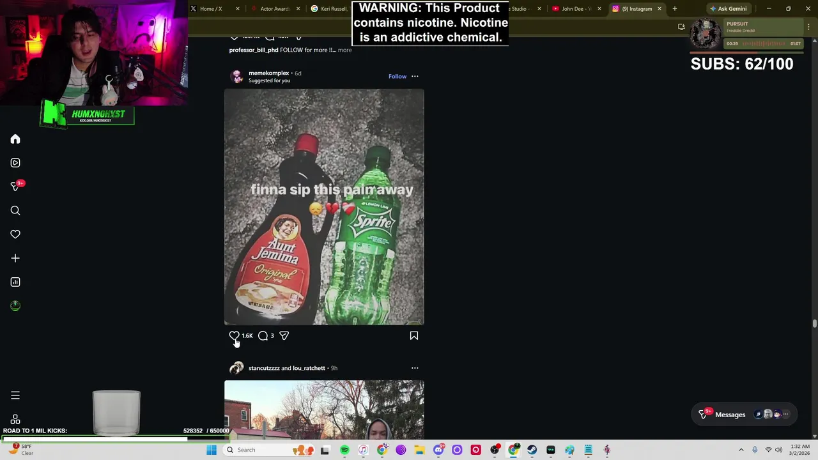
Task: Go to Instagram Home in sidebar
Action: pos(15,139)
